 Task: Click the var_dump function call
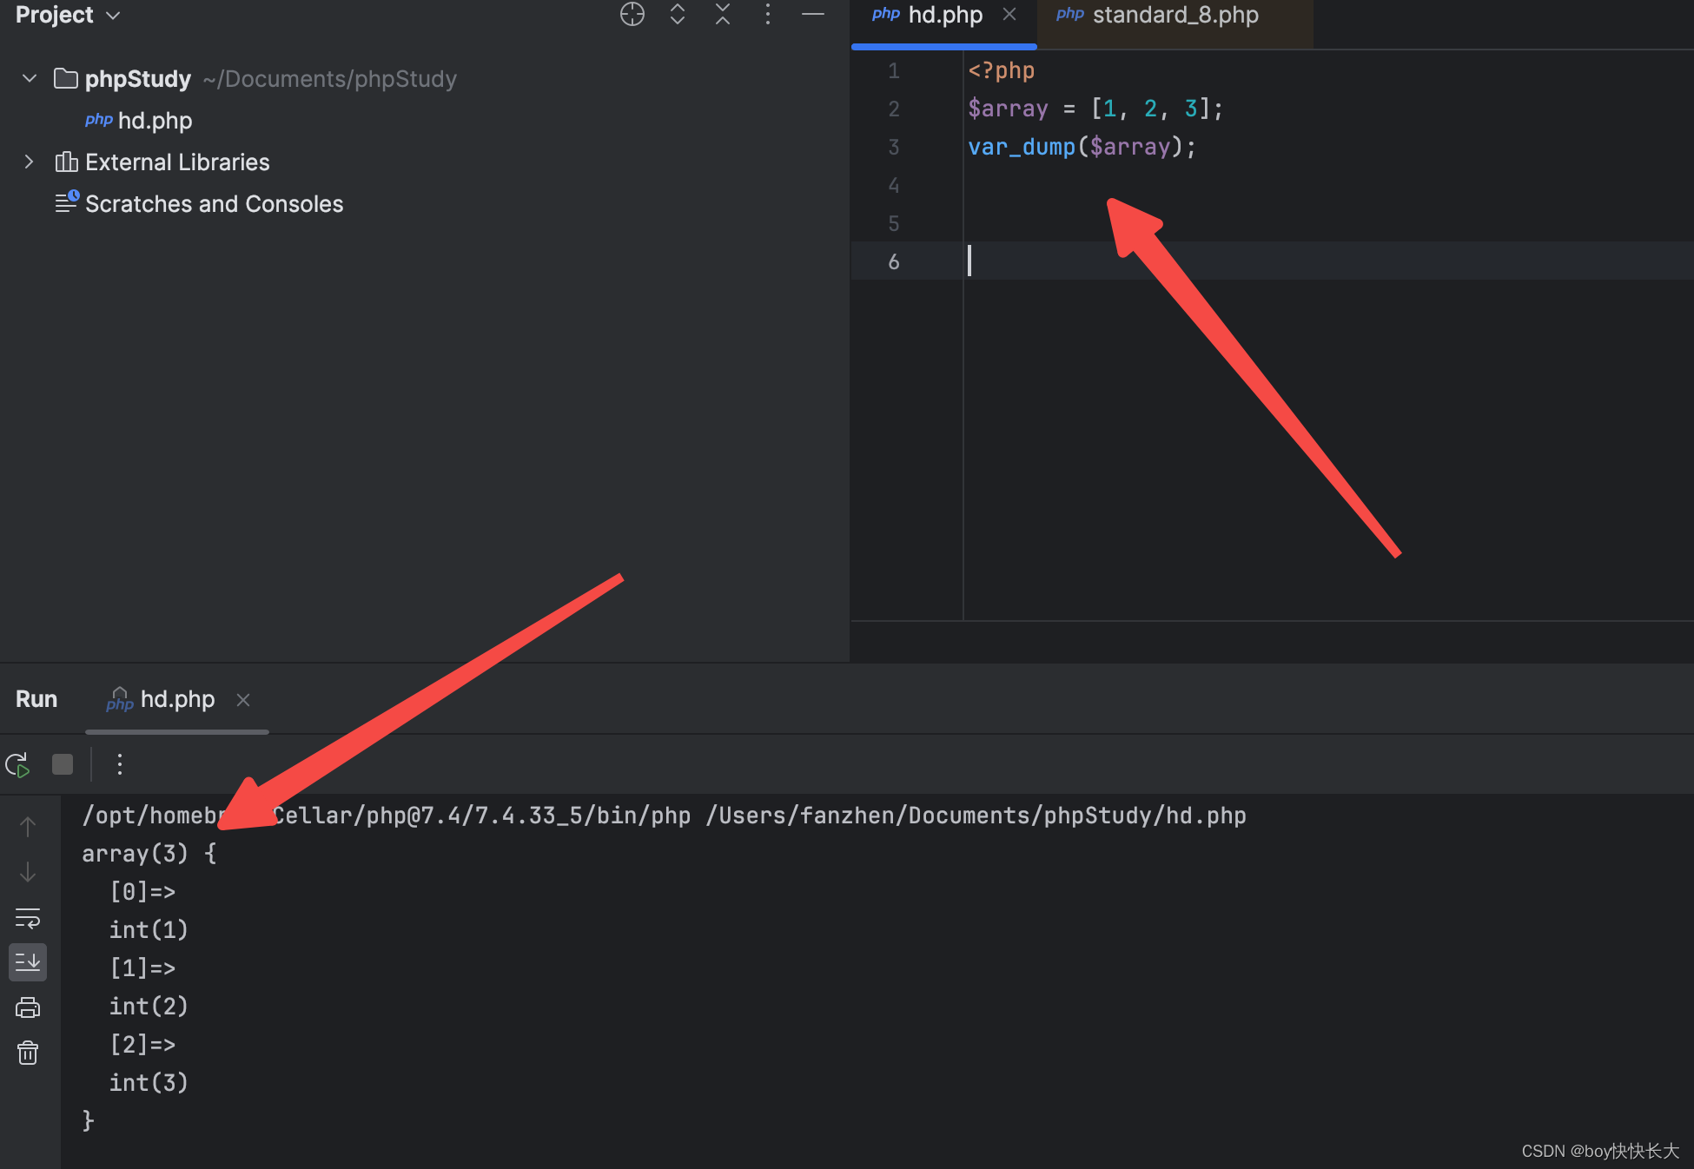click(x=1022, y=147)
